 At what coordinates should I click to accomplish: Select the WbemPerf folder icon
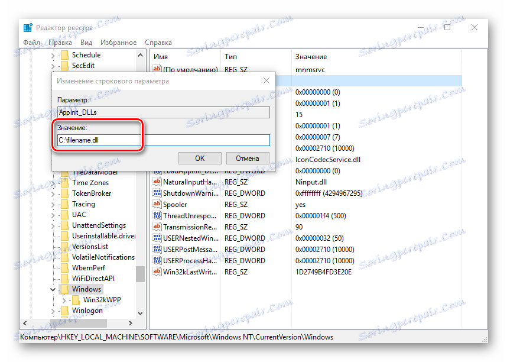point(64,268)
